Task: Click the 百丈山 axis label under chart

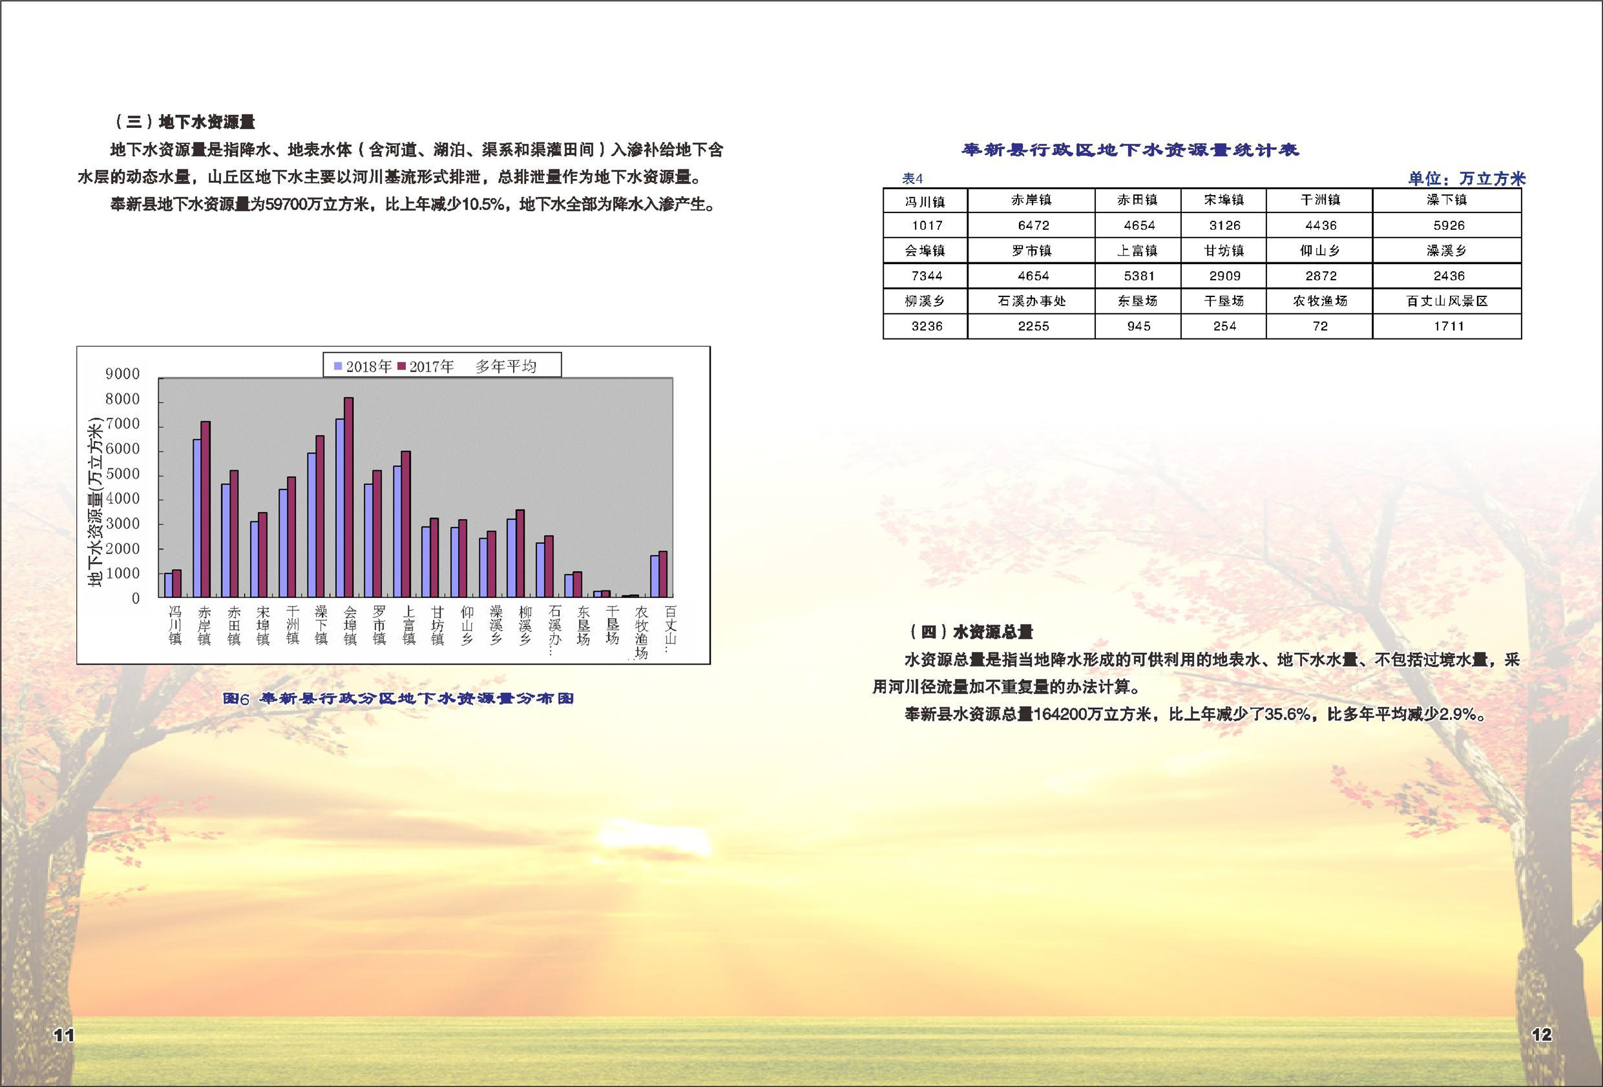Action: click(x=670, y=625)
